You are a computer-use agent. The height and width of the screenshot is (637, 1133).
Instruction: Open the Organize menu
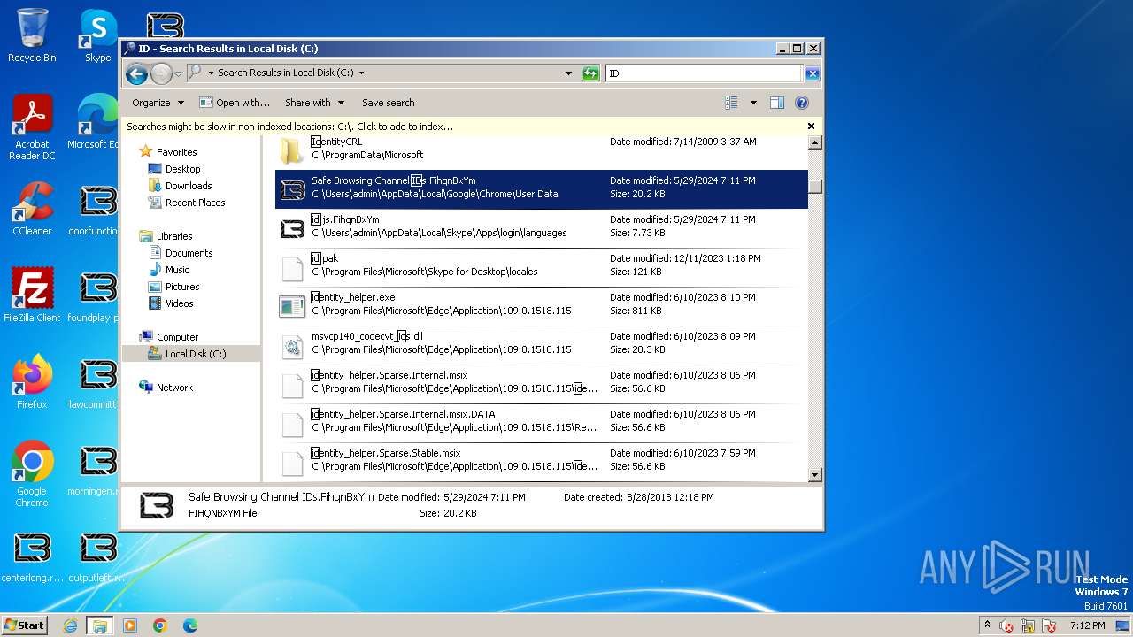[x=158, y=103]
